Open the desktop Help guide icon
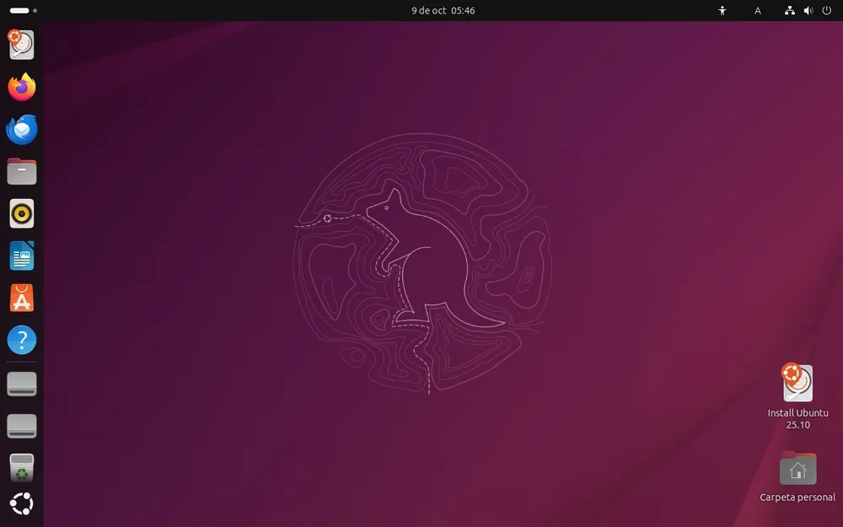843x527 pixels. (21, 340)
